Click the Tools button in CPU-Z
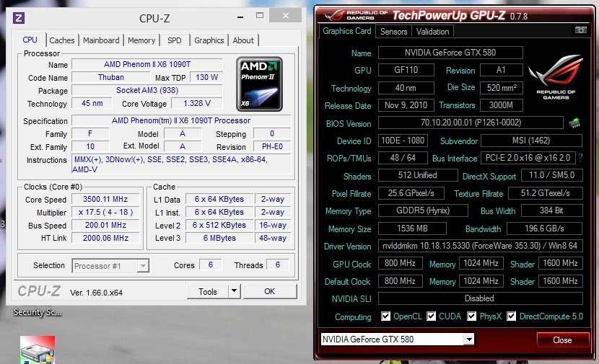This screenshot has width=599, height=364. [x=208, y=291]
